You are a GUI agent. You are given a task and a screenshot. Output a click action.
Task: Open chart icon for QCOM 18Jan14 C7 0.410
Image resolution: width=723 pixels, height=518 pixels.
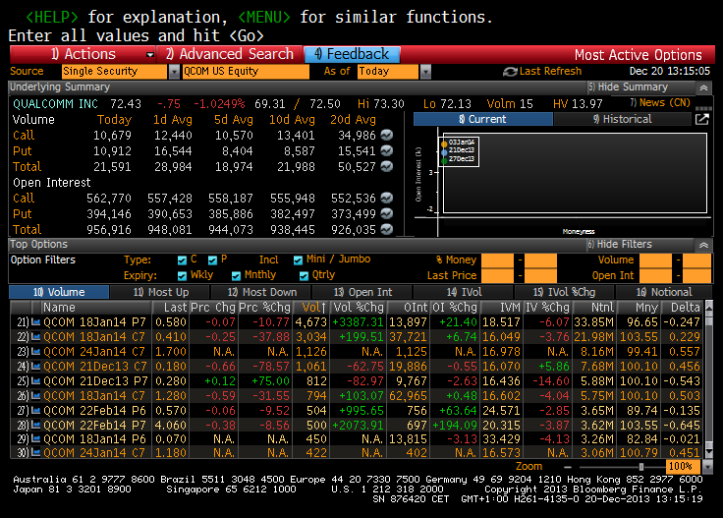[35, 337]
